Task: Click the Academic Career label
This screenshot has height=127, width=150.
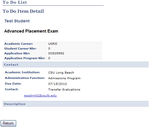Action: 19,44
